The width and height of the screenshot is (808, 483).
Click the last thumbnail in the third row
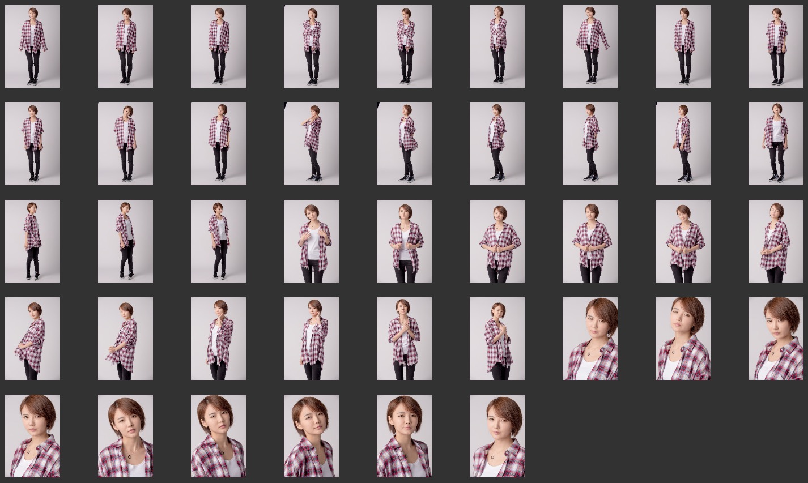[x=776, y=241]
